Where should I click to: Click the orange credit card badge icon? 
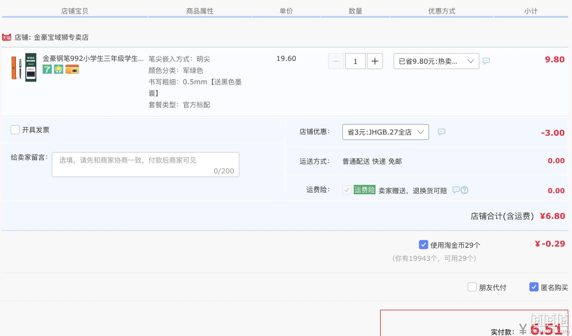72,69
